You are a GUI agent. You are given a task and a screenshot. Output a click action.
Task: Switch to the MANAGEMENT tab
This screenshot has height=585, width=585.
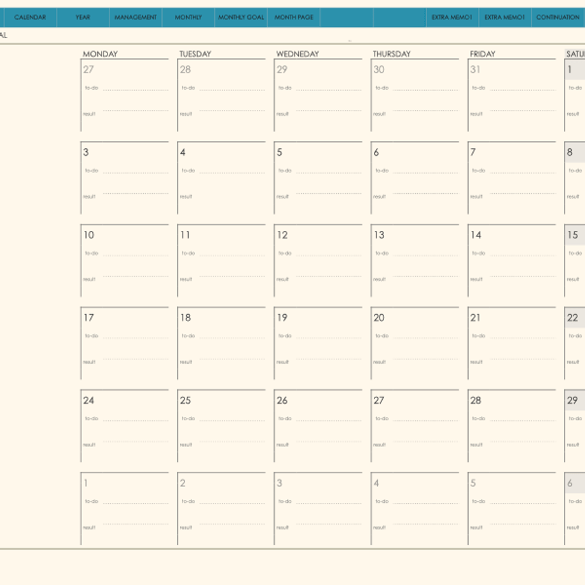click(x=135, y=17)
